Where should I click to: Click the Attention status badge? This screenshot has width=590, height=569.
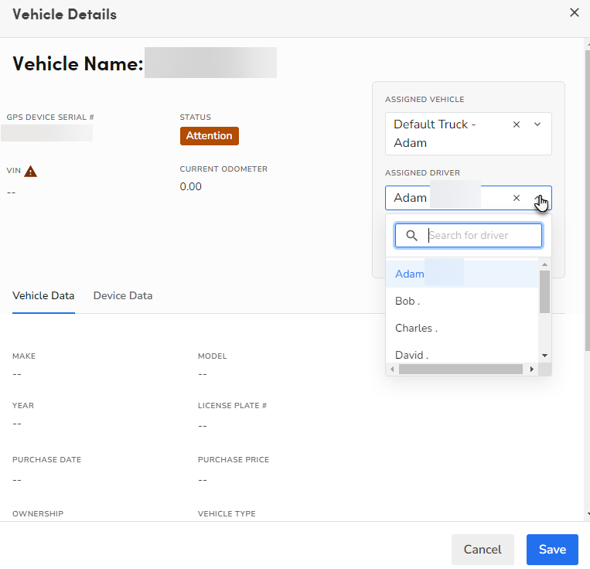210,136
